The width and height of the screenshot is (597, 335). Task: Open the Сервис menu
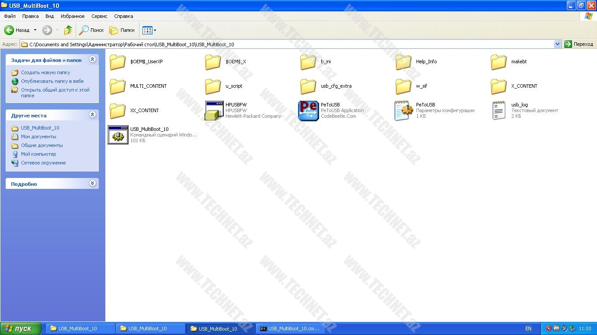click(x=99, y=16)
